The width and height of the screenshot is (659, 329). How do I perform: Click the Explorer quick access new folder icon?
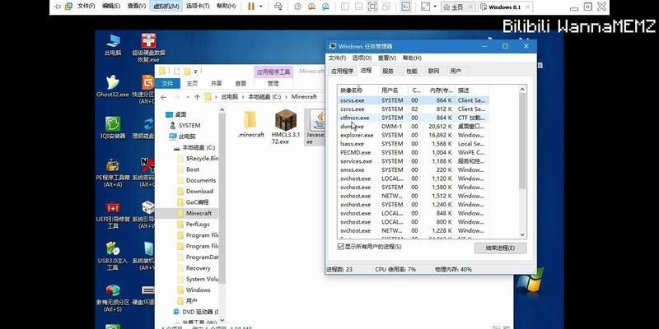pos(188,72)
